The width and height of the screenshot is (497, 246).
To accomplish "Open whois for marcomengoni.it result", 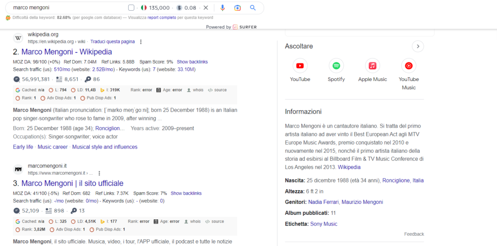I will (x=192, y=222).
